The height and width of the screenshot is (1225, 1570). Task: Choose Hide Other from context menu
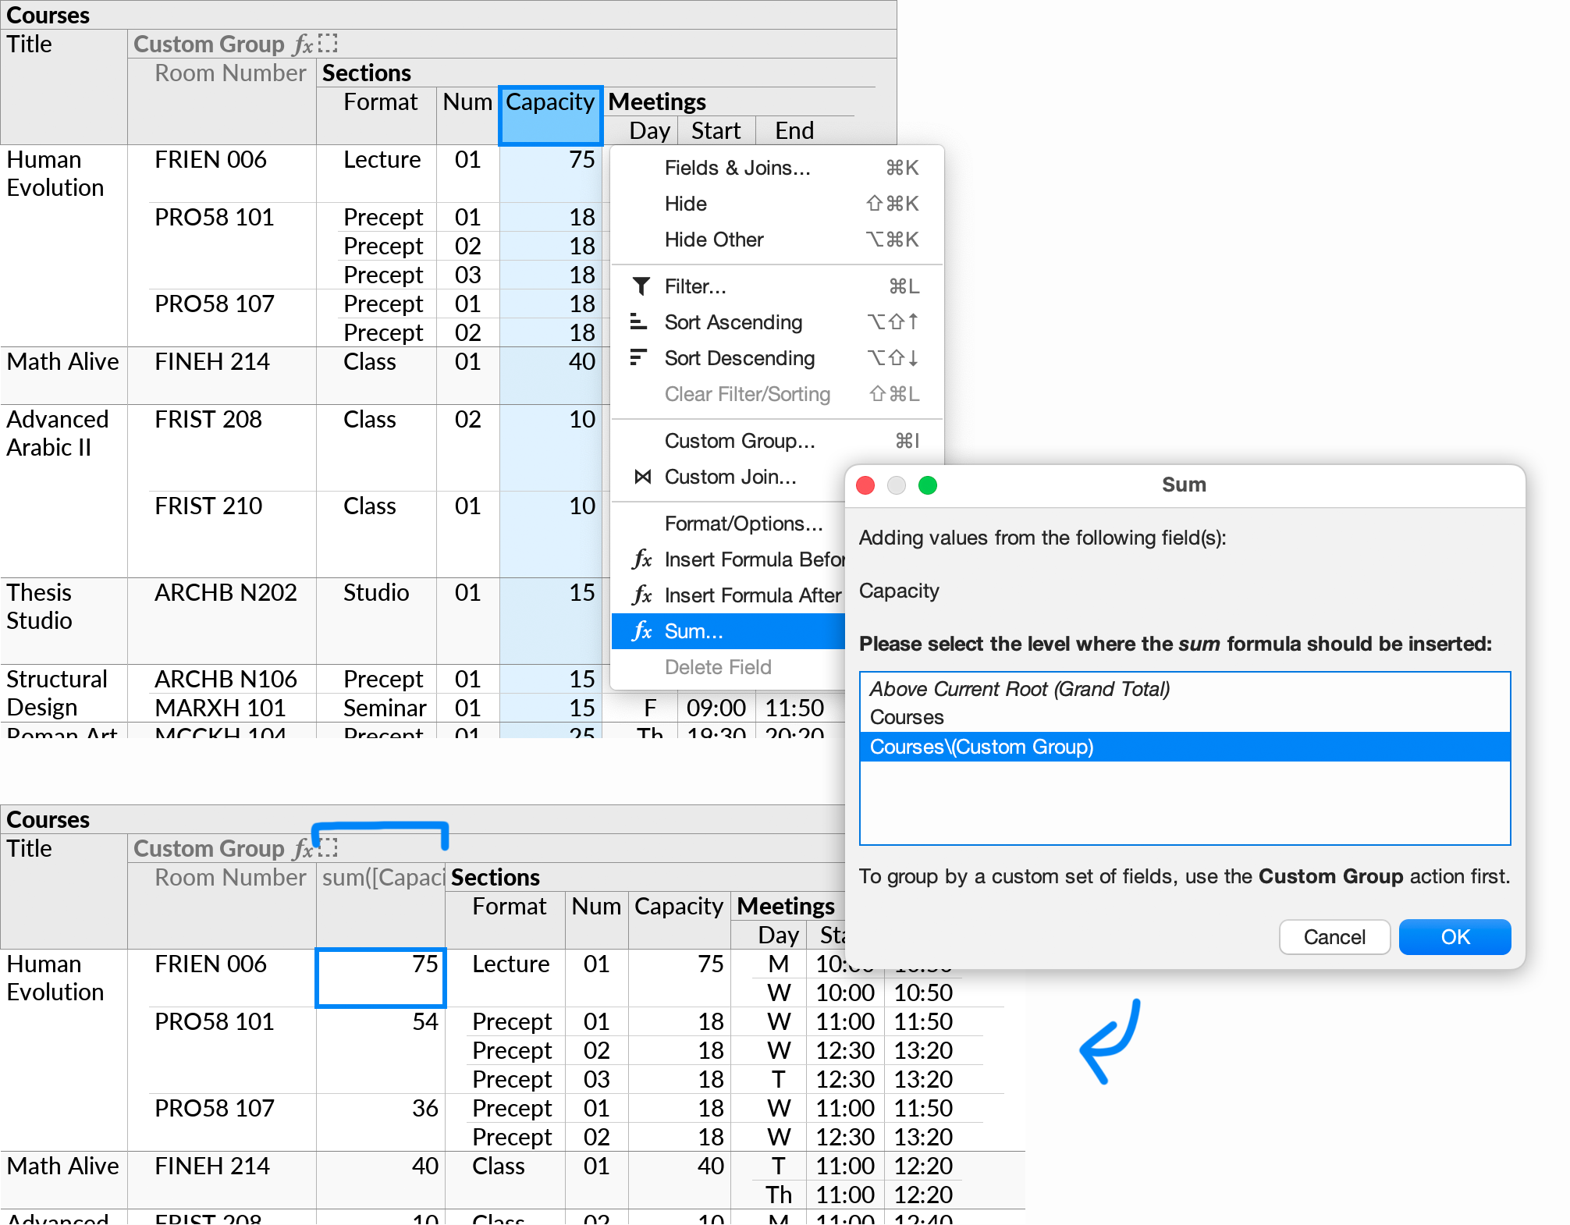[x=713, y=240]
